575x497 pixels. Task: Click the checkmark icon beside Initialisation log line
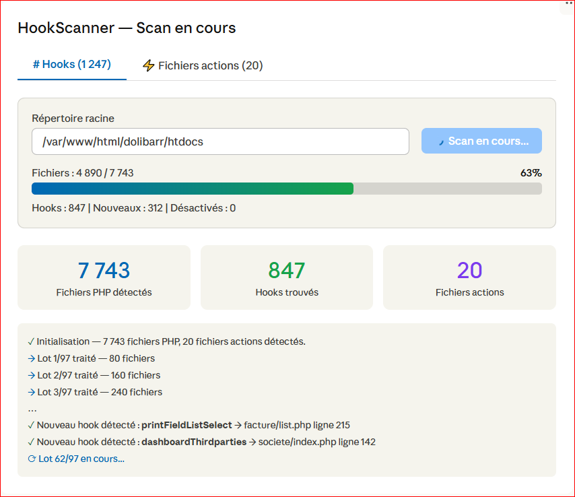32,341
